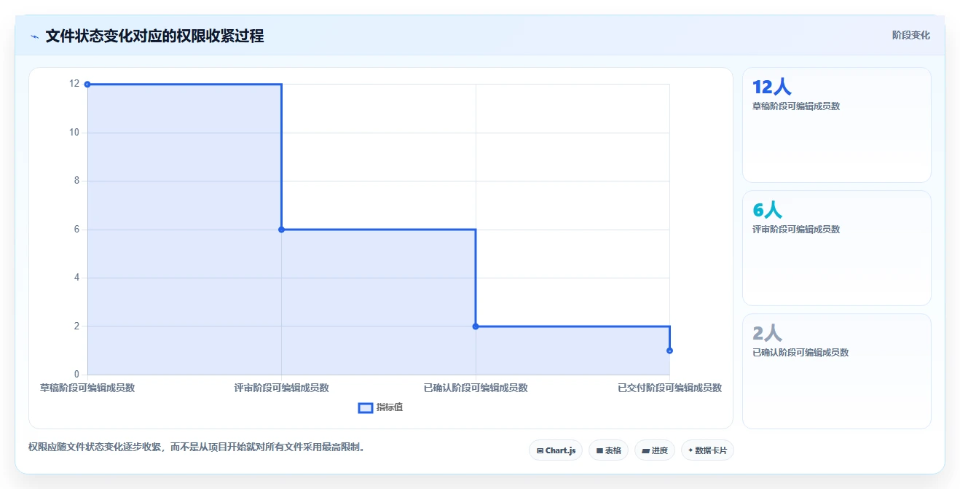Click the y-axis tick label 10
This screenshot has width=960, height=489.
(x=74, y=133)
